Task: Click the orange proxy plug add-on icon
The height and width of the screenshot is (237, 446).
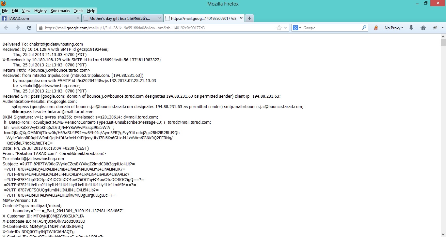Action: tap(376, 28)
